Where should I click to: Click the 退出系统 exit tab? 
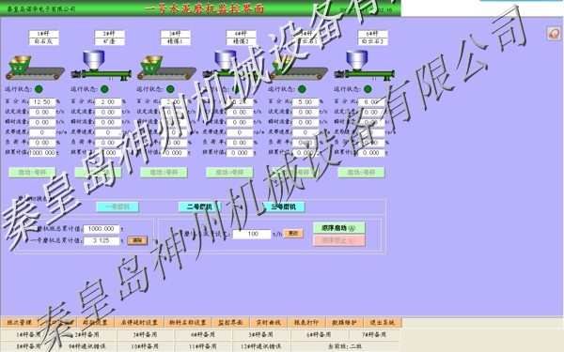tap(383, 323)
